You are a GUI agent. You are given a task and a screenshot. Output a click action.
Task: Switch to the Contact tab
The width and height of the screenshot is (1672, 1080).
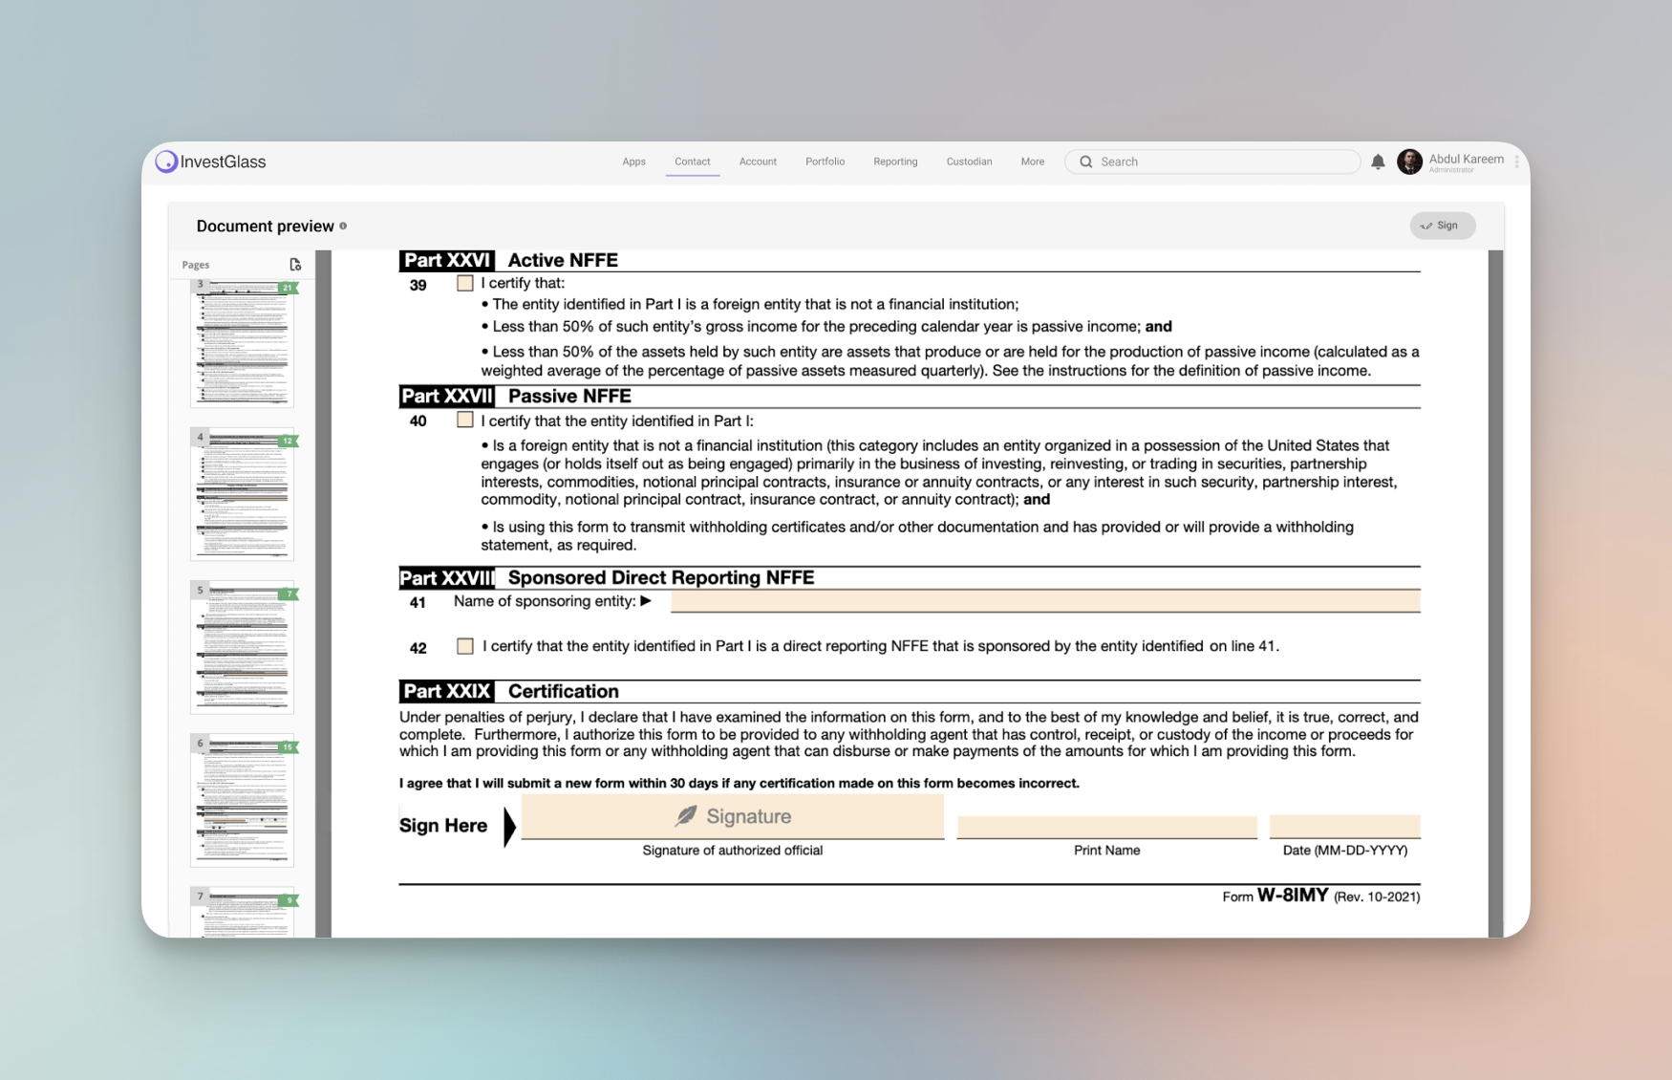click(x=692, y=162)
